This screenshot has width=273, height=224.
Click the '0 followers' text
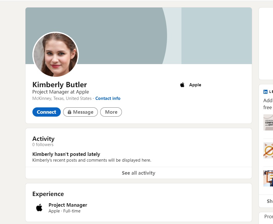[43, 145]
